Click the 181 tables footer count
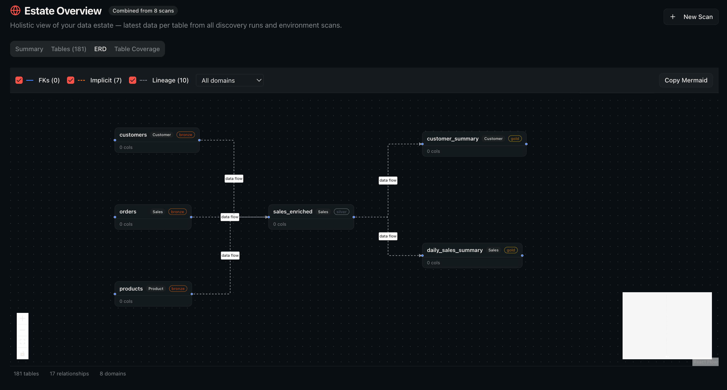Image resolution: width=727 pixels, height=390 pixels. pyautogui.click(x=26, y=374)
